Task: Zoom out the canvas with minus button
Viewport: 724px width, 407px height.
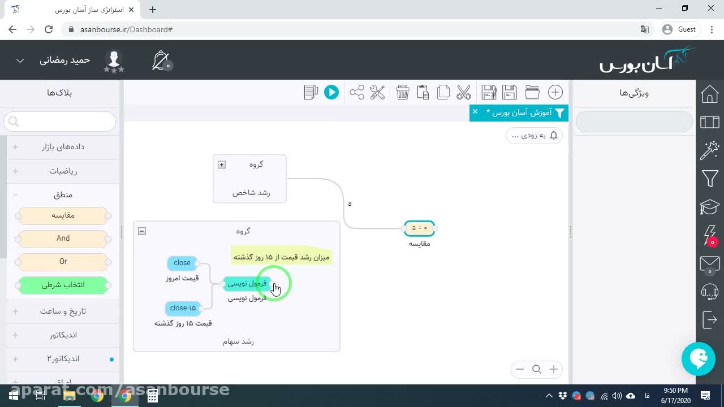Action: coord(520,369)
